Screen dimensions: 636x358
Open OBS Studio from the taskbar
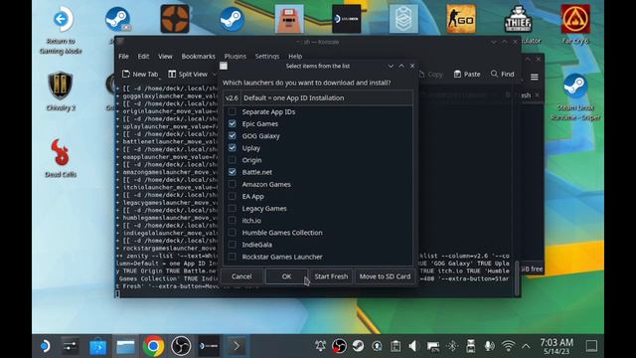click(x=181, y=346)
